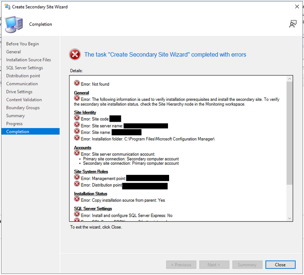Click error icon beside 'Error: Management point'
The height and width of the screenshot is (275, 304).
click(77, 177)
